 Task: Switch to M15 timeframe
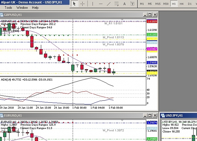158,4
